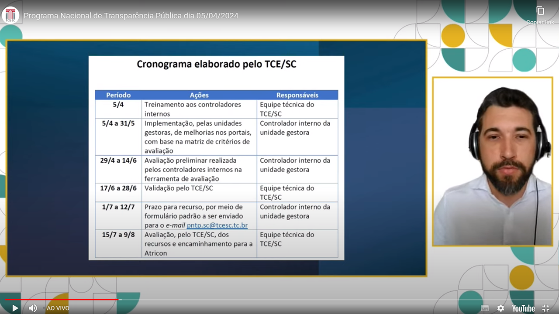This screenshot has width=559, height=314.
Task: Click Prazo para recurso action cell
Action: 199,216
